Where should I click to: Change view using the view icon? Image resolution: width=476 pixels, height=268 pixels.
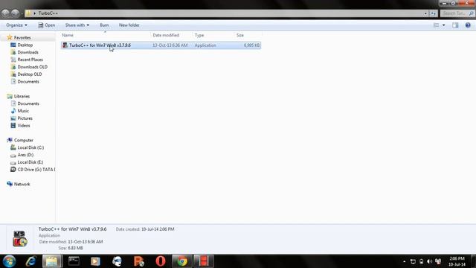(436, 25)
